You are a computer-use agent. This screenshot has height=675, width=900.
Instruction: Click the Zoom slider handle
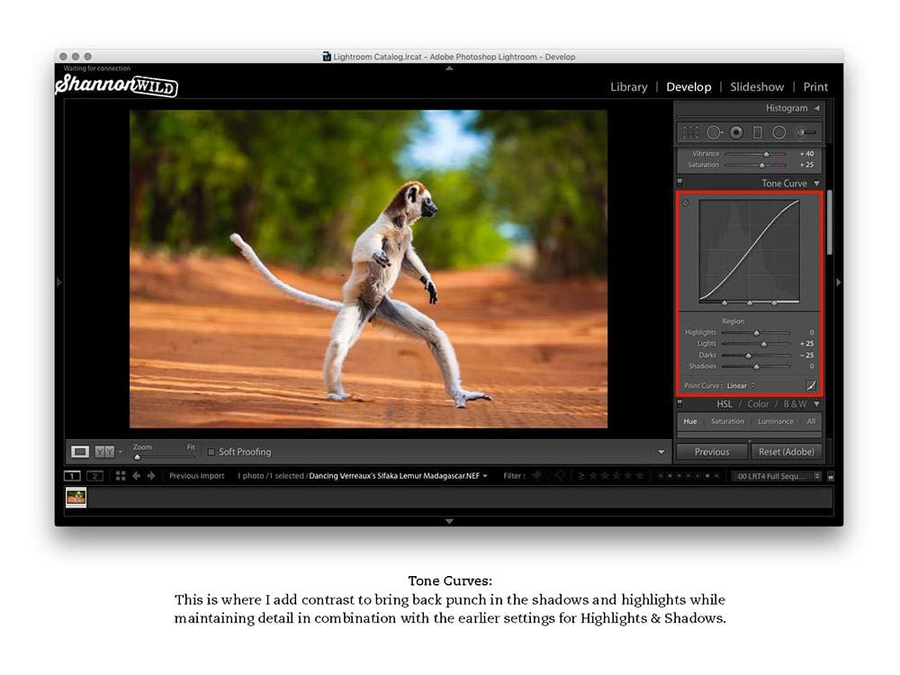coord(137,457)
